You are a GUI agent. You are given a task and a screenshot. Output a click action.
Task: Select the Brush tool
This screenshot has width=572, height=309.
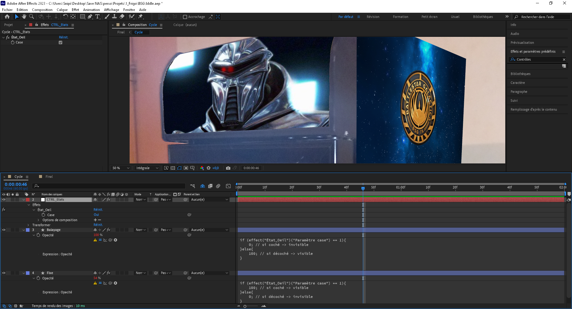point(107,17)
